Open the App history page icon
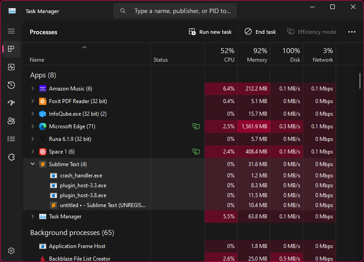Viewport: 364px width, 262px height. pyautogui.click(x=11, y=85)
